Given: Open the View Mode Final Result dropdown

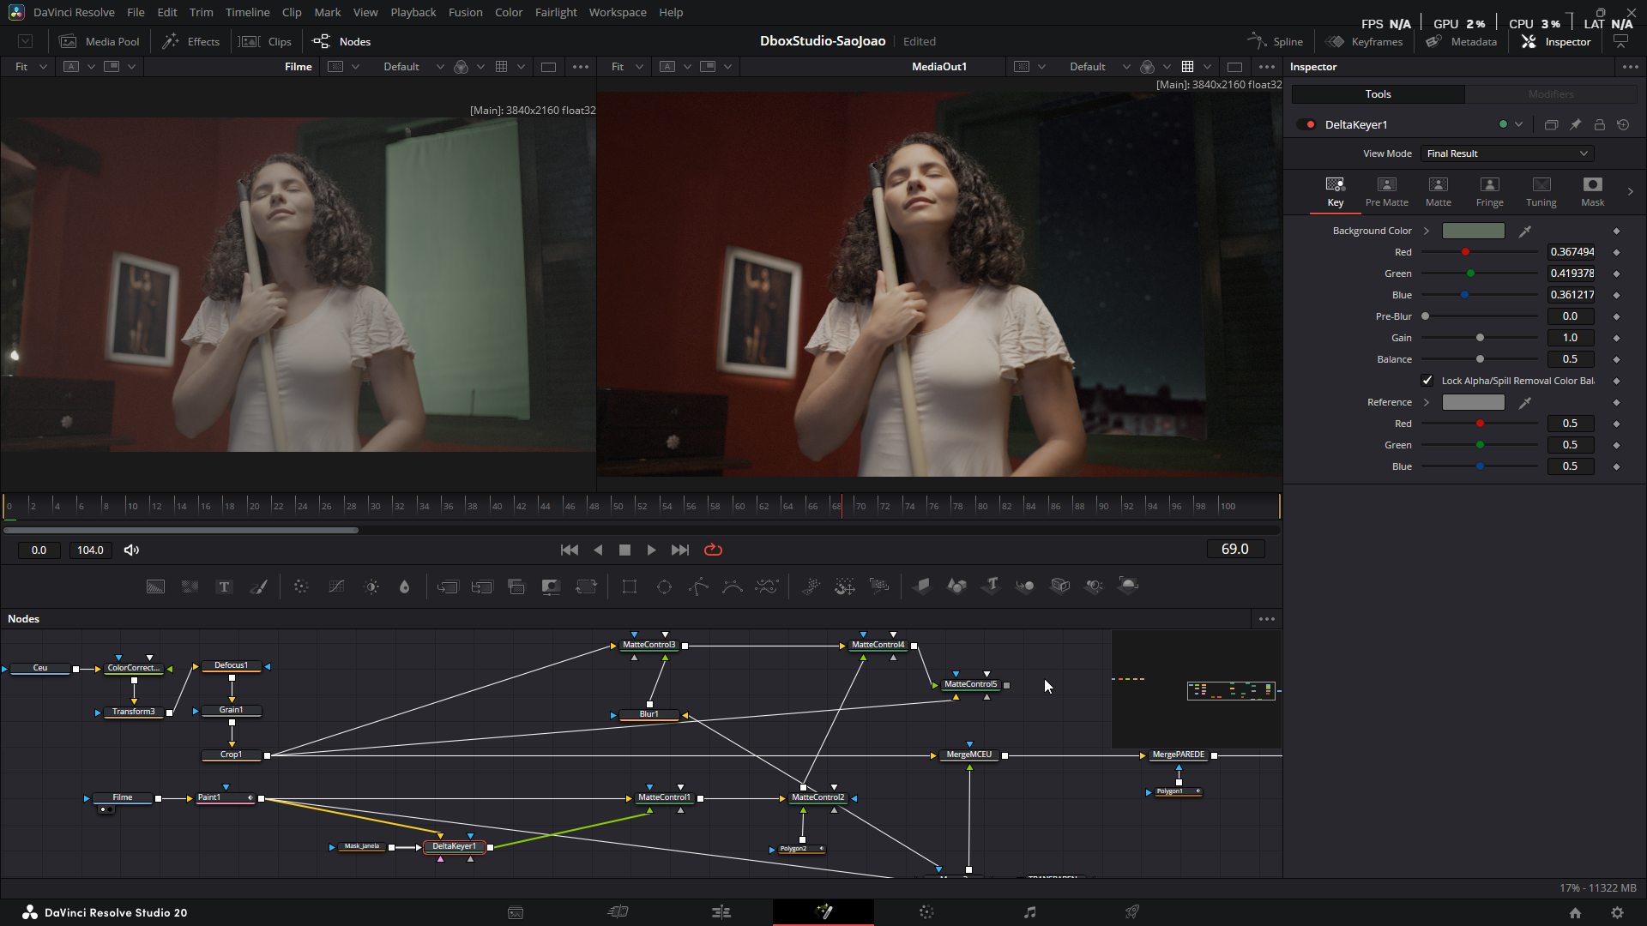Looking at the screenshot, I should [1507, 153].
